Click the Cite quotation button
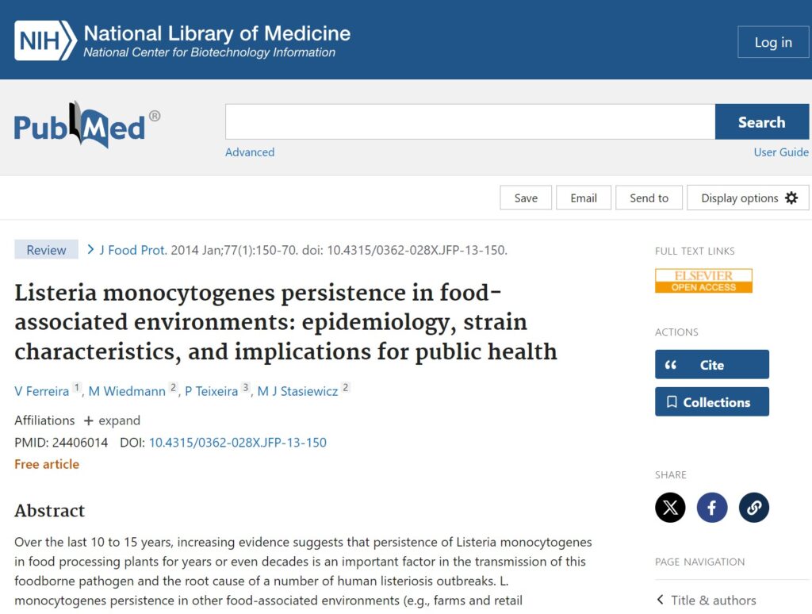812x614 pixels. point(711,365)
